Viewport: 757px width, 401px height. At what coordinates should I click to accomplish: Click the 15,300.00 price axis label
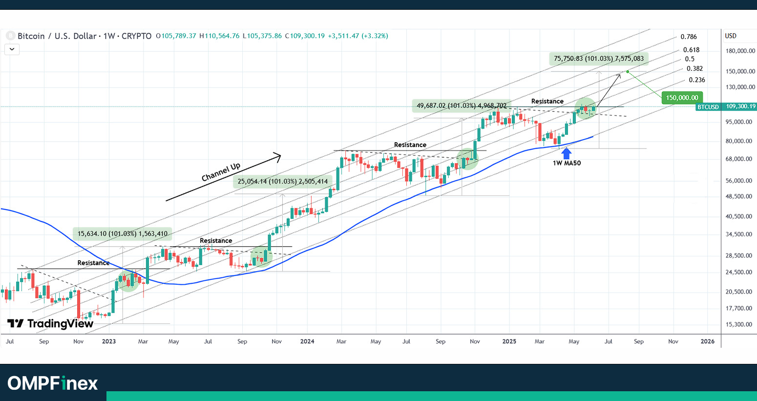coord(739,325)
